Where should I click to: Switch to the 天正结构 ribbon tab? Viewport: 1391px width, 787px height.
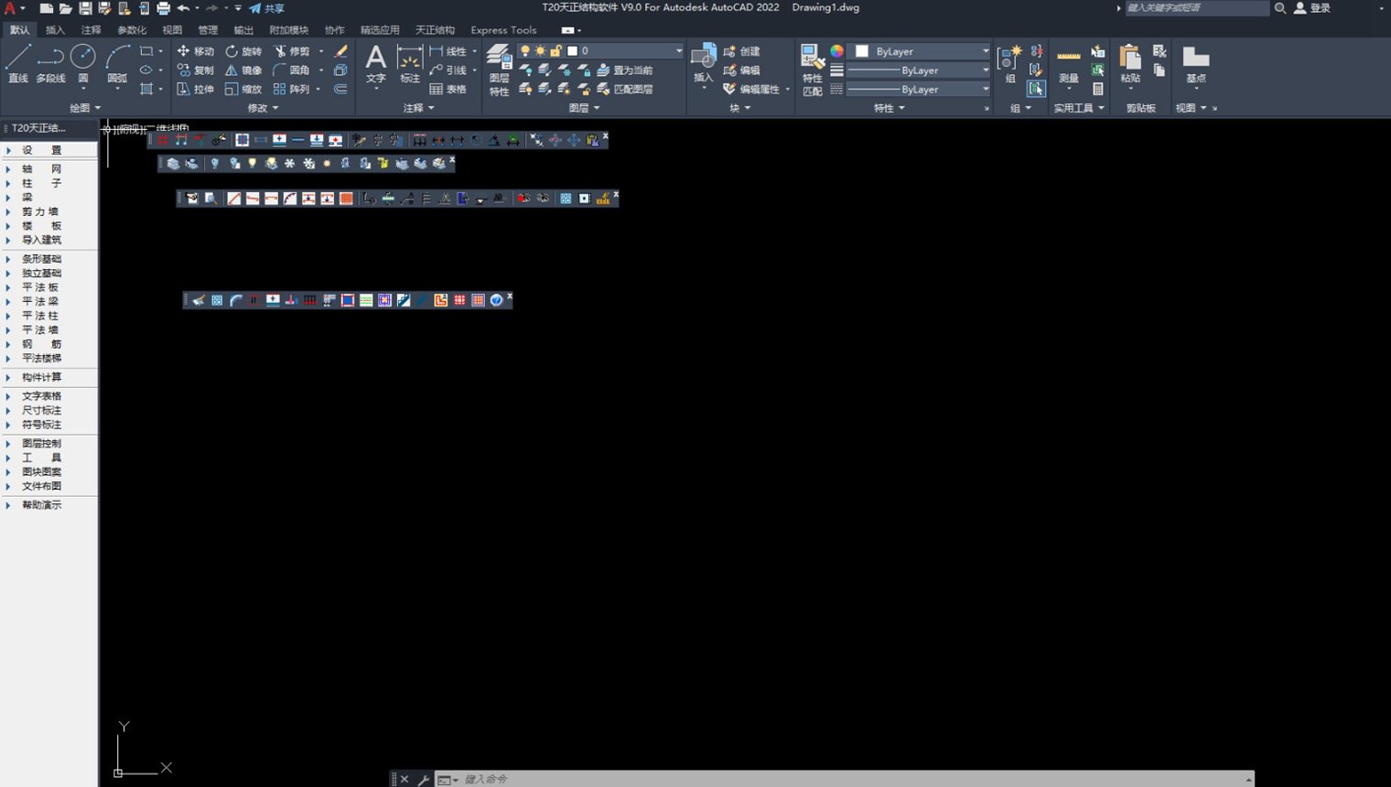[x=435, y=30]
